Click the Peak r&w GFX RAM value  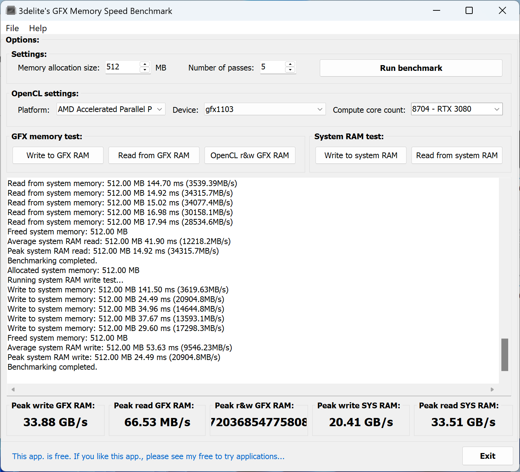(x=259, y=422)
